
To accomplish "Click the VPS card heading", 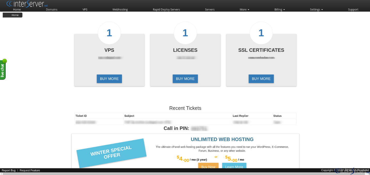I will pyautogui.click(x=109, y=50).
